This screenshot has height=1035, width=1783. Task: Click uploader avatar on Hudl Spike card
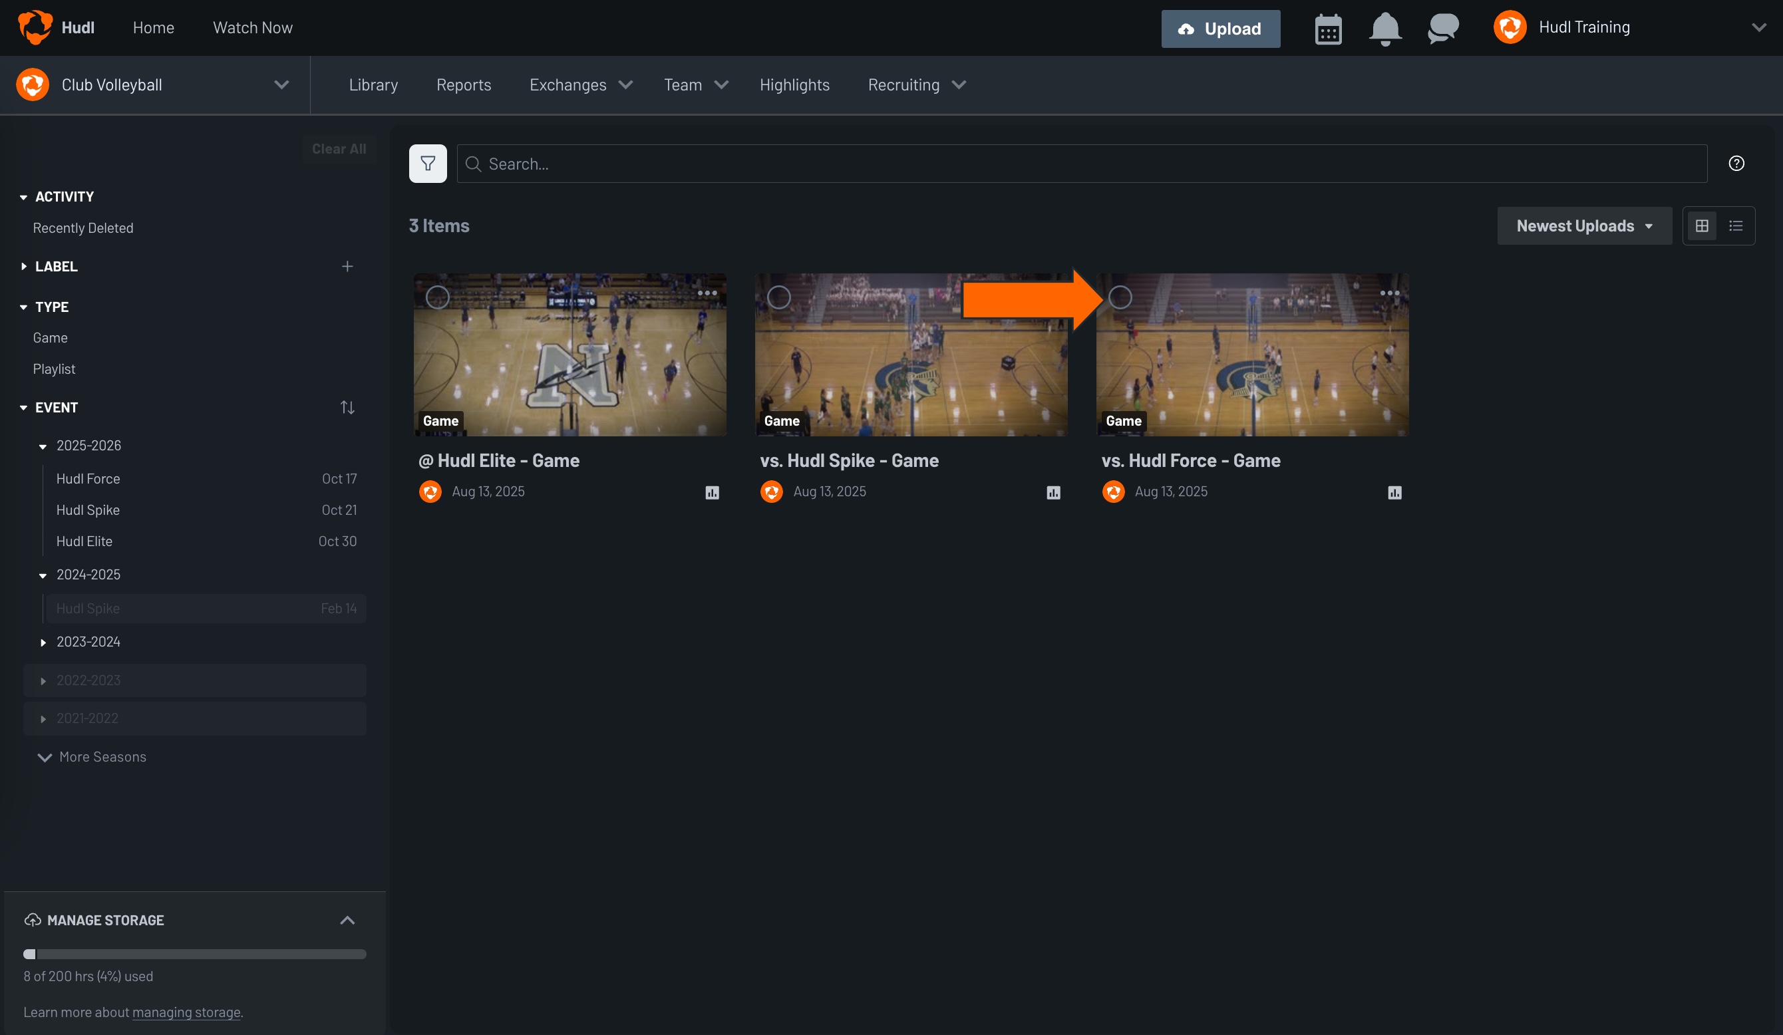click(771, 492)
